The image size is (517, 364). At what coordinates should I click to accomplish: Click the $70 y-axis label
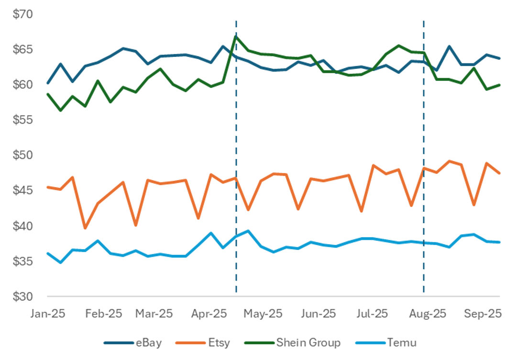coord(22,14)
